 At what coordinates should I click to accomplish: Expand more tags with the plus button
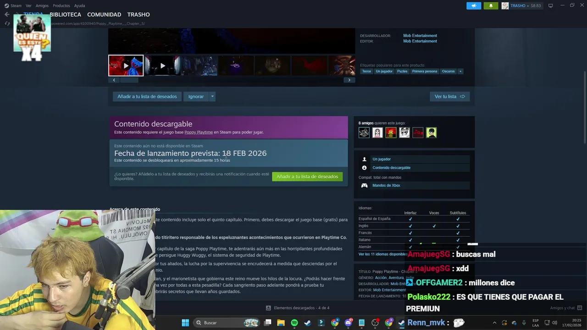click(x=460, y=71)
